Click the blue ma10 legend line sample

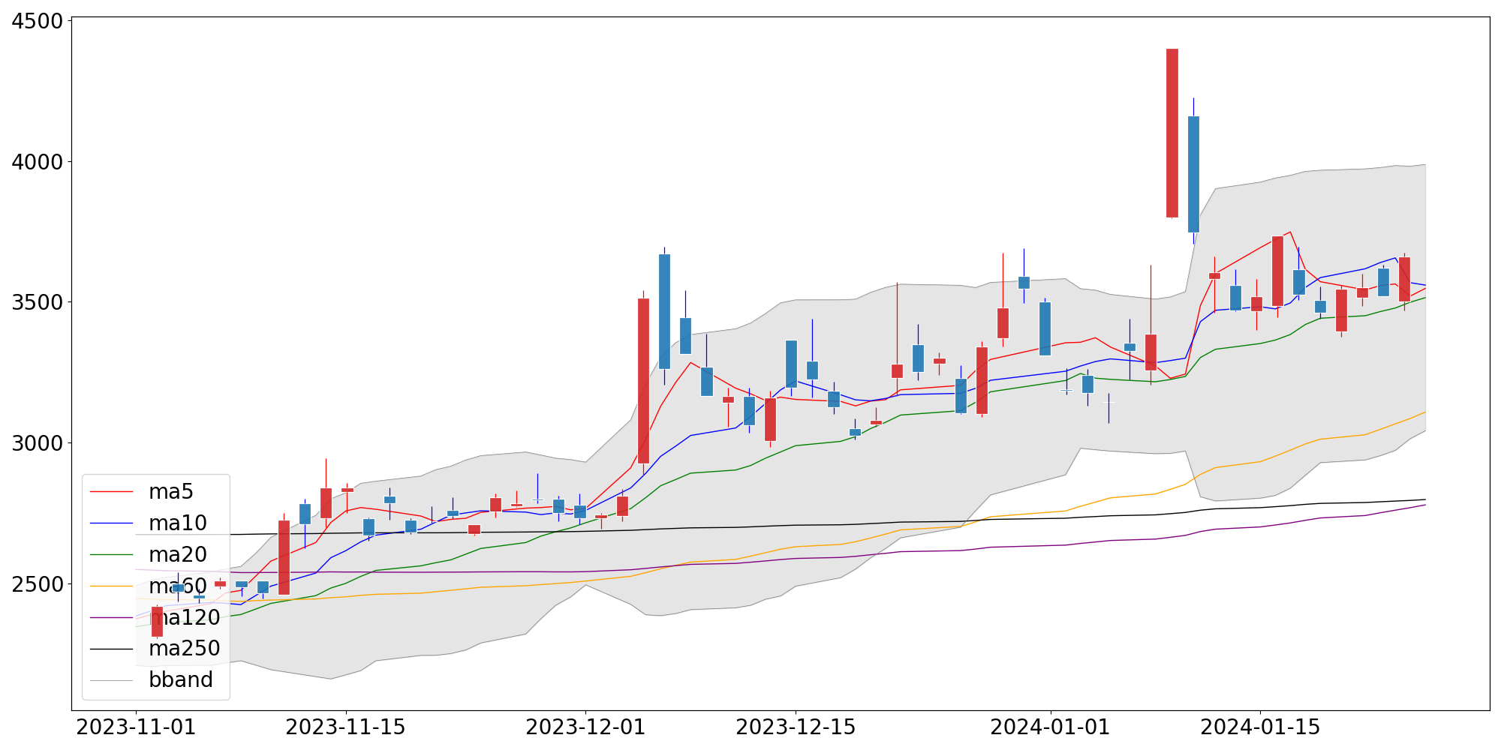click(111, 523)
